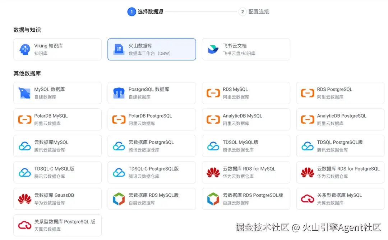Click the 其他数据库 section heading
Viewport: 388px width, 240px height.
click(27, 74)
